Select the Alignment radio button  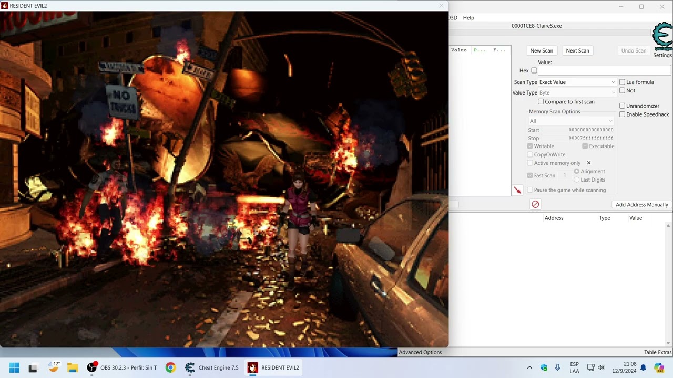577,171
